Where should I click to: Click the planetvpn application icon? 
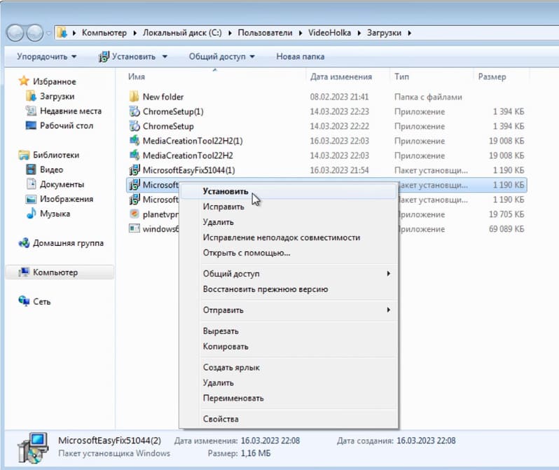pos(134,214)
